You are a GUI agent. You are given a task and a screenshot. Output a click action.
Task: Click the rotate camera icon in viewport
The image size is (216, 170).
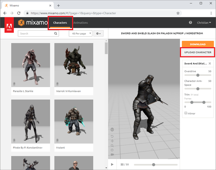pos(112,136)
